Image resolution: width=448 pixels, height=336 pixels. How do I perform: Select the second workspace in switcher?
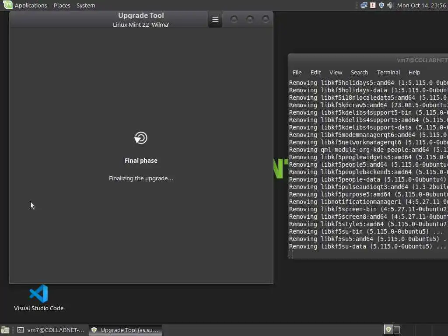[396, 330]
